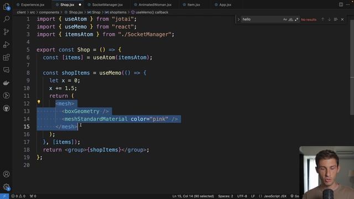This screenshot has height=199, width=354.
Task: Toggle Match Case in find widget
Action: [285, 19]
